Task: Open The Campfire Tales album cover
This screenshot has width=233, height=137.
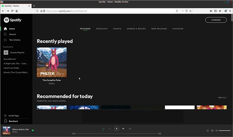Action: pyautogui.click(x=52, y=62)
